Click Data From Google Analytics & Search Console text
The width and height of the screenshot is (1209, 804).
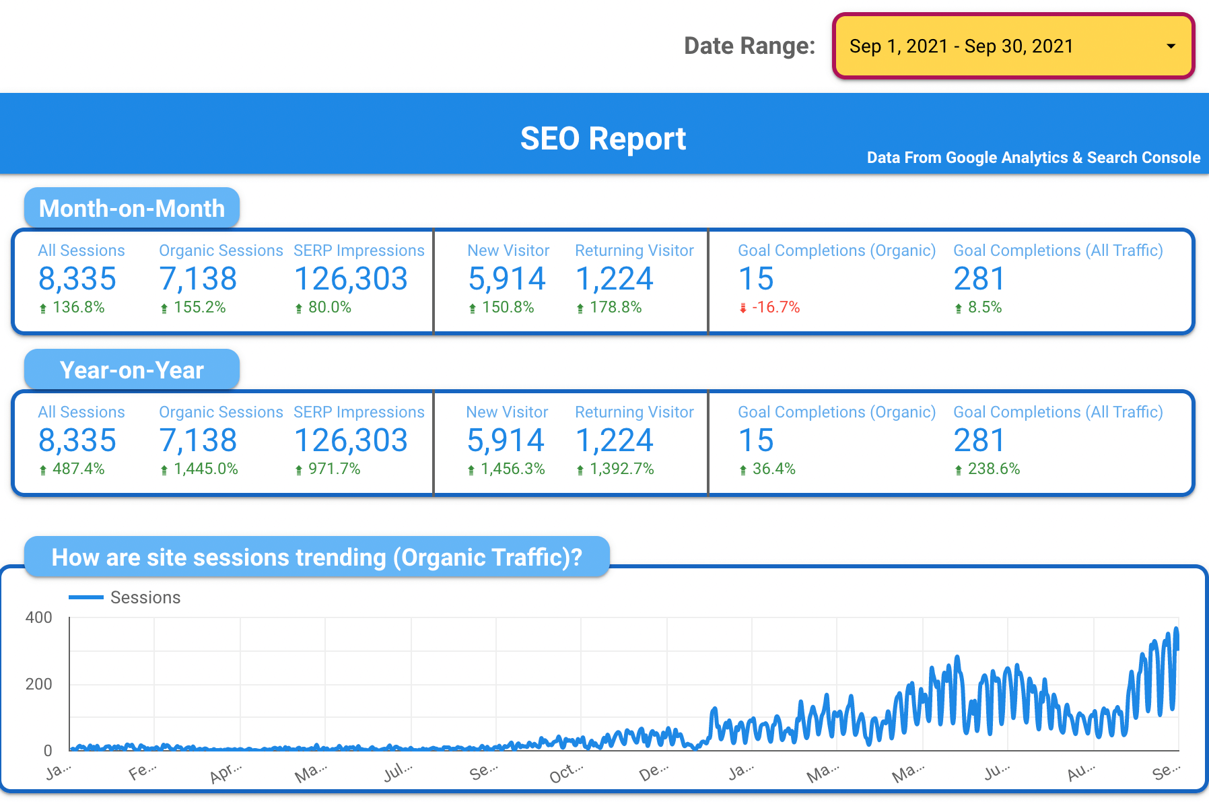point(1033,158)
